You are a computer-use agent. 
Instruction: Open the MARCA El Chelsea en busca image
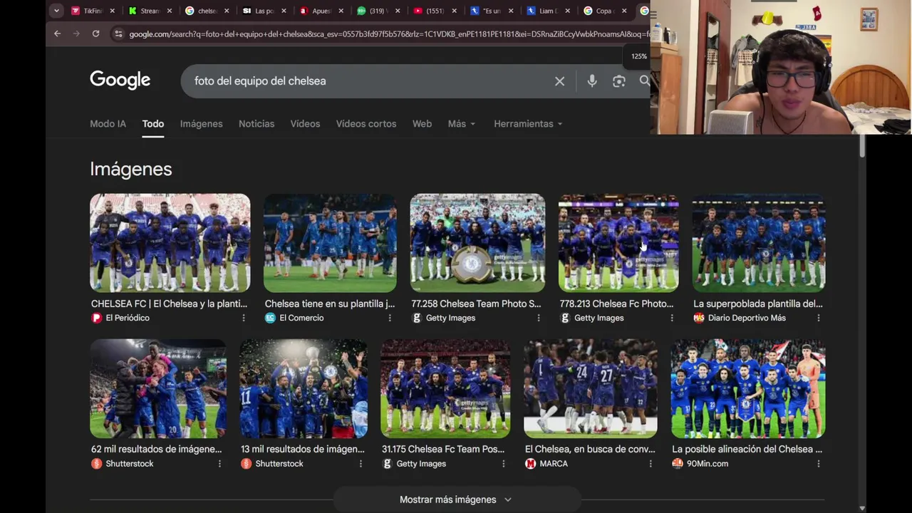[x=590, y=388]
